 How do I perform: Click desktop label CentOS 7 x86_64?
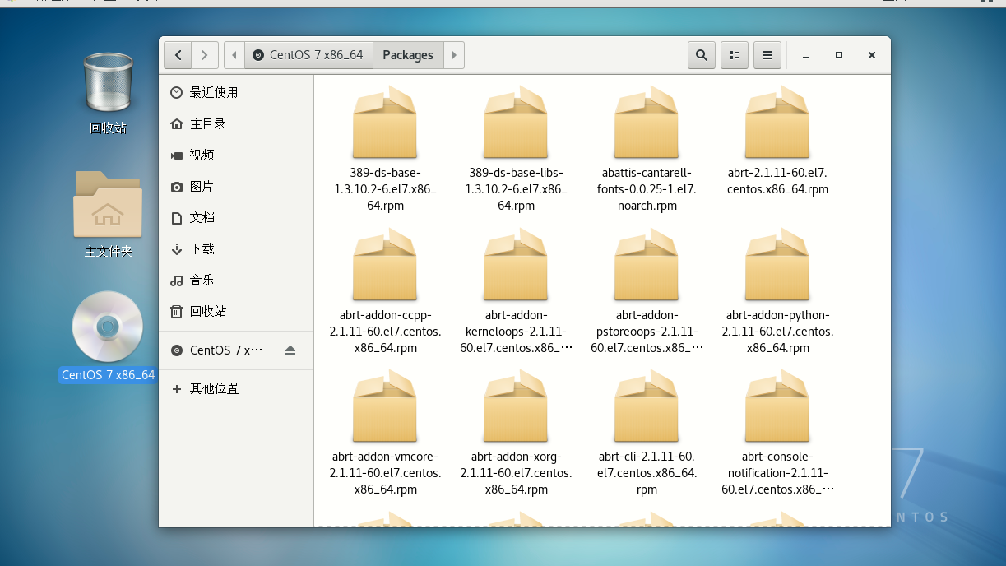coord(108,375)
